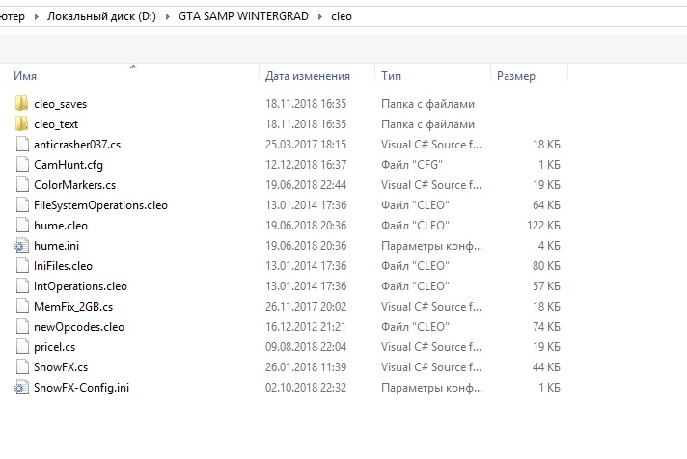Click the CamHunt.cfg file icon
Image resolution: width=687 pixels, height=459 pixels.
pyautogui.click(x=22, y=164)
